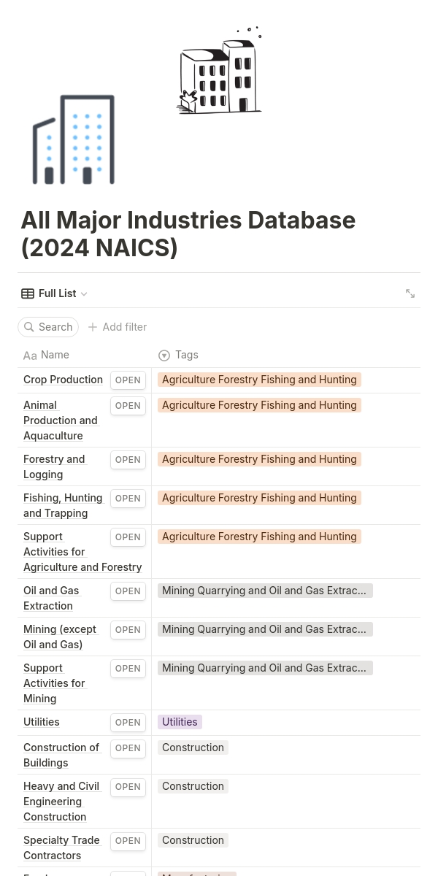Click the purple Utilities tag
The height and width of the screenshot is (876, 438).
click(x=180, y=722)
